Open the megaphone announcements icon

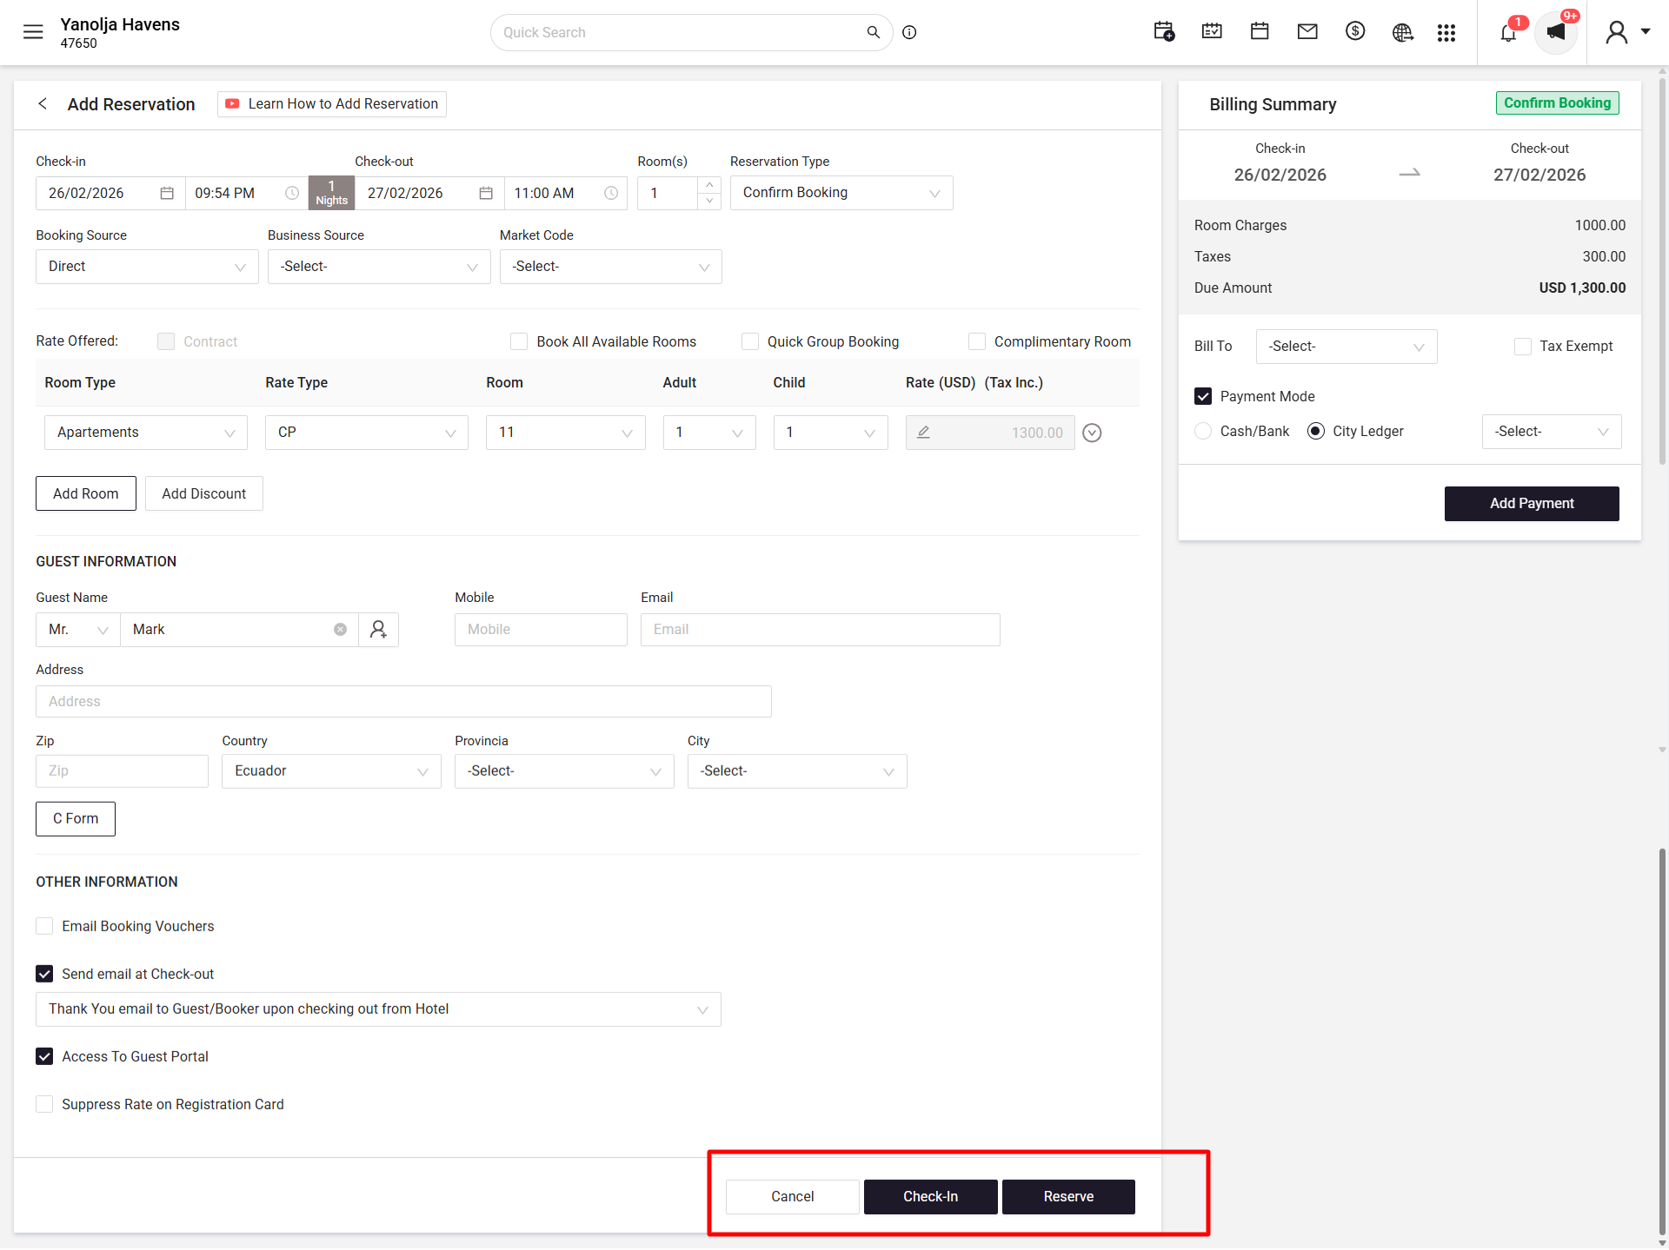pos(1556,33)
